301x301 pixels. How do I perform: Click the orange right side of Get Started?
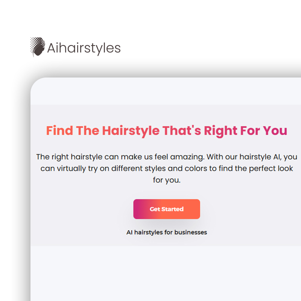[192, 209]
